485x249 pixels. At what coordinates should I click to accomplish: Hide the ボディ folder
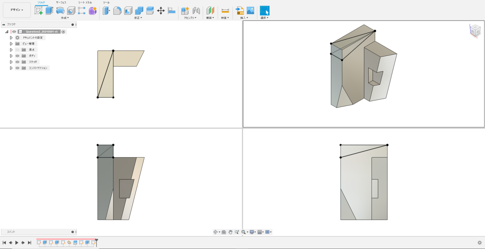(17, 56)
